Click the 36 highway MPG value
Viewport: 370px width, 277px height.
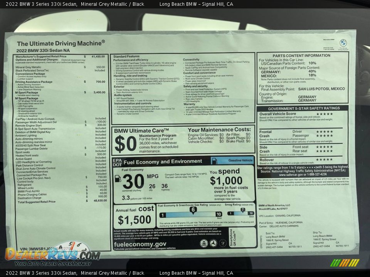[165, 186]
